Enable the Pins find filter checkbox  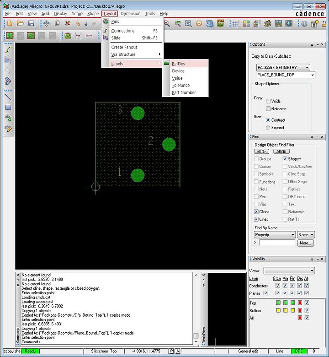pyautogui.click(x=256, y=196)
